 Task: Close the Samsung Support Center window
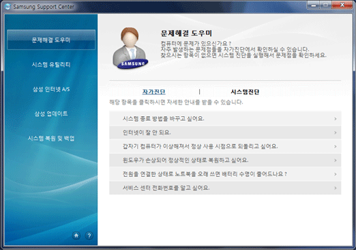[342, 5]
